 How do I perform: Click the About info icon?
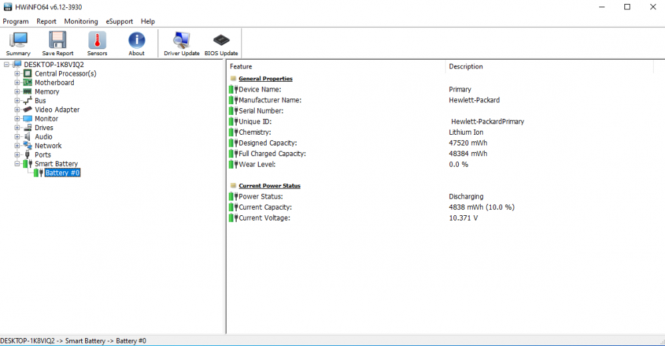(136, 43)
